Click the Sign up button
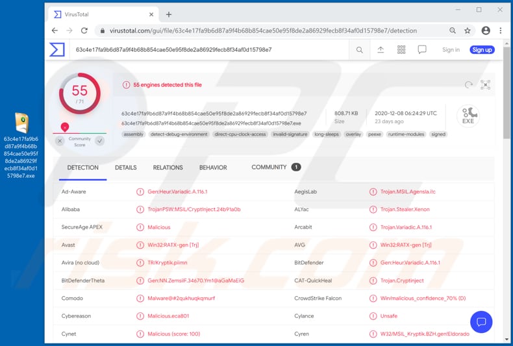513x346 pixels. (x=482, y=50)
